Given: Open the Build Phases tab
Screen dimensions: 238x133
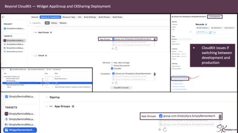Looking at the screenshot, I should [x=104, y=17].
